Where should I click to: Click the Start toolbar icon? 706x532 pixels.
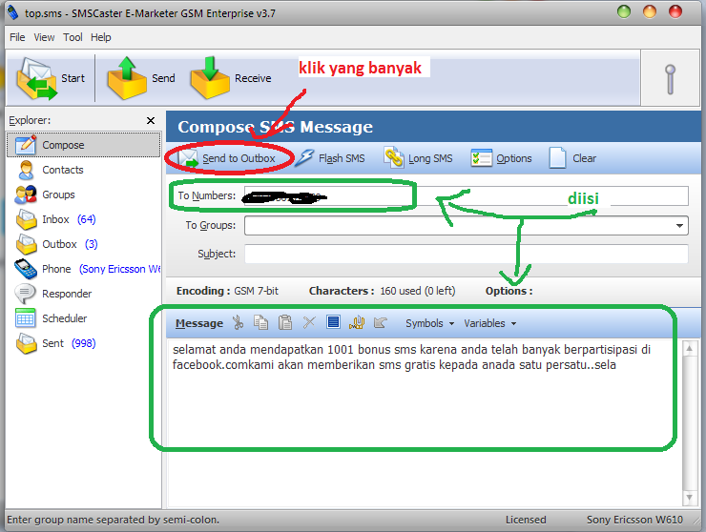click(x=37, y=78)
